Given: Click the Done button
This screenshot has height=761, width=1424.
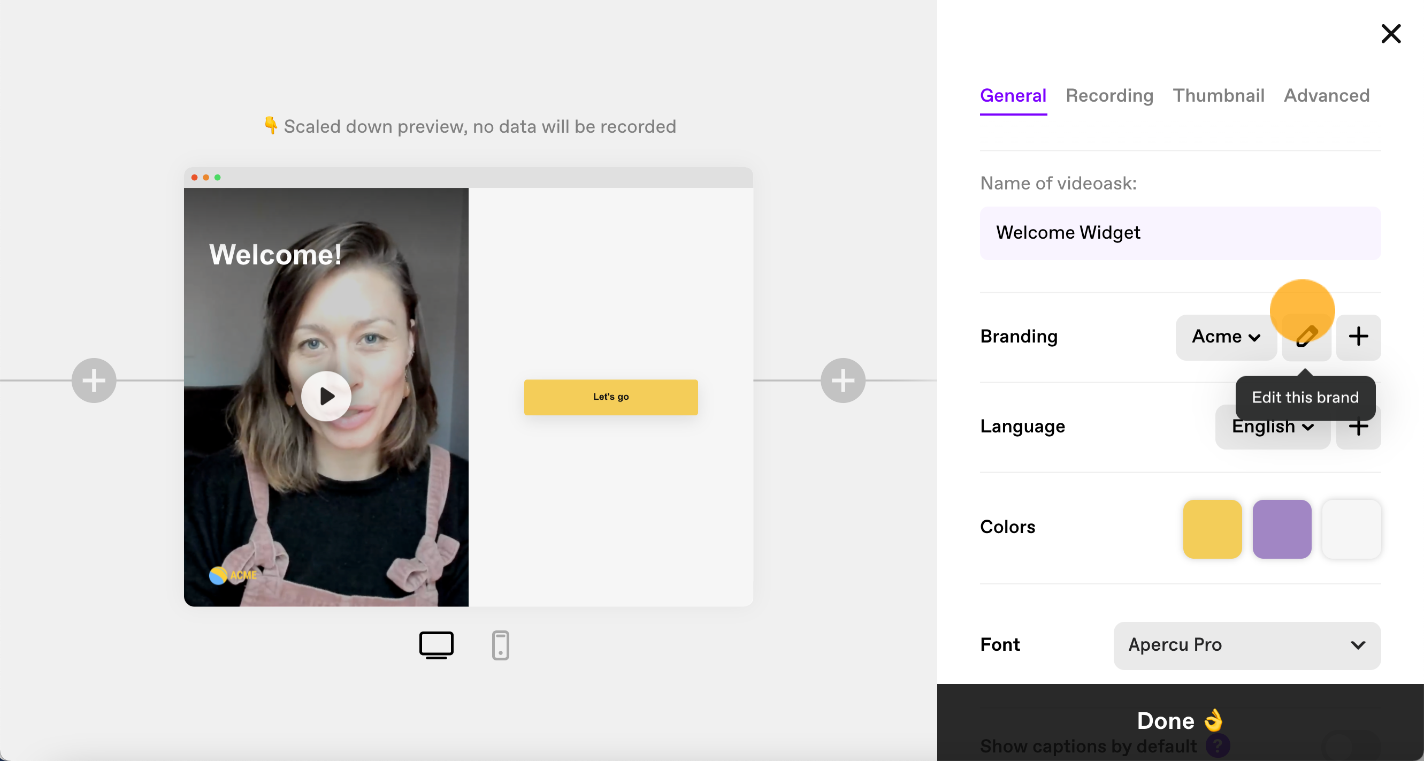Looking at the screenshot, I should coord(1180,721).
